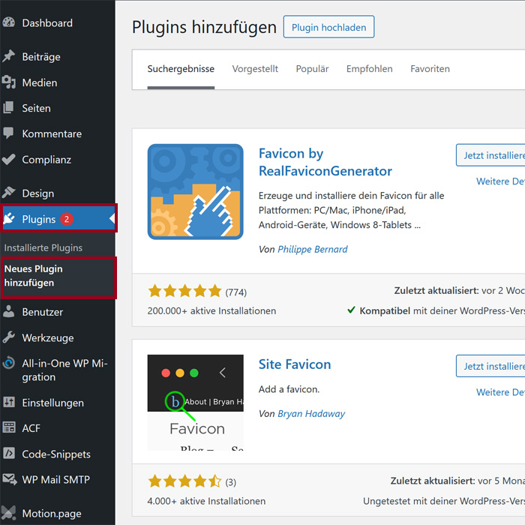Click the 'Kompatibel mit deiner WordPress' text
The image size is (525, 525).
click(x=442, y=311)
